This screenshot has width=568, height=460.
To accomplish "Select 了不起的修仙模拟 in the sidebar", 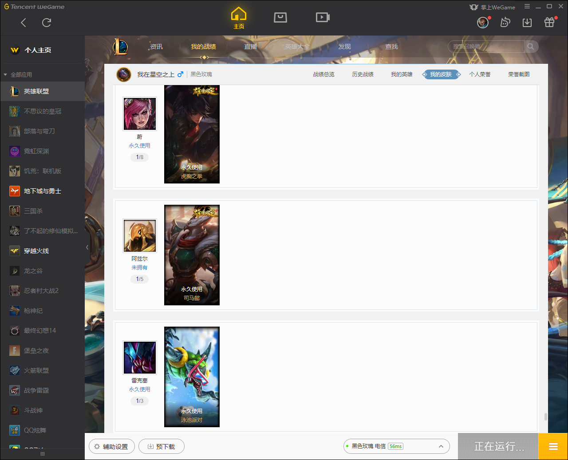I will 42,231.
